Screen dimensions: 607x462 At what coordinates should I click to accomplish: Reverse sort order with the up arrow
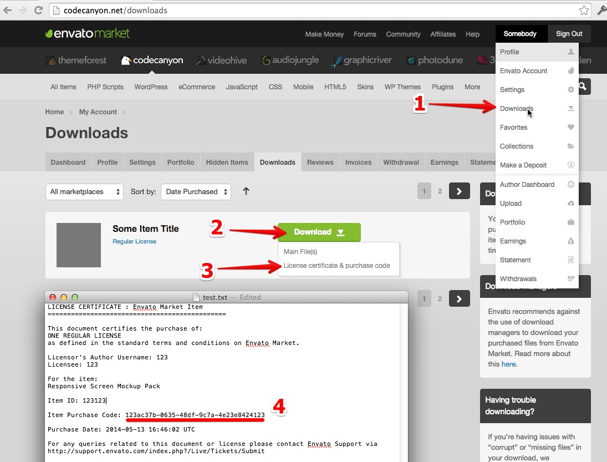(x=246, y=191)
